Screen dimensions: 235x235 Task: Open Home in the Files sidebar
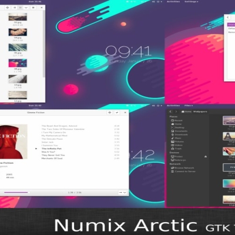(x=176, y=124)
